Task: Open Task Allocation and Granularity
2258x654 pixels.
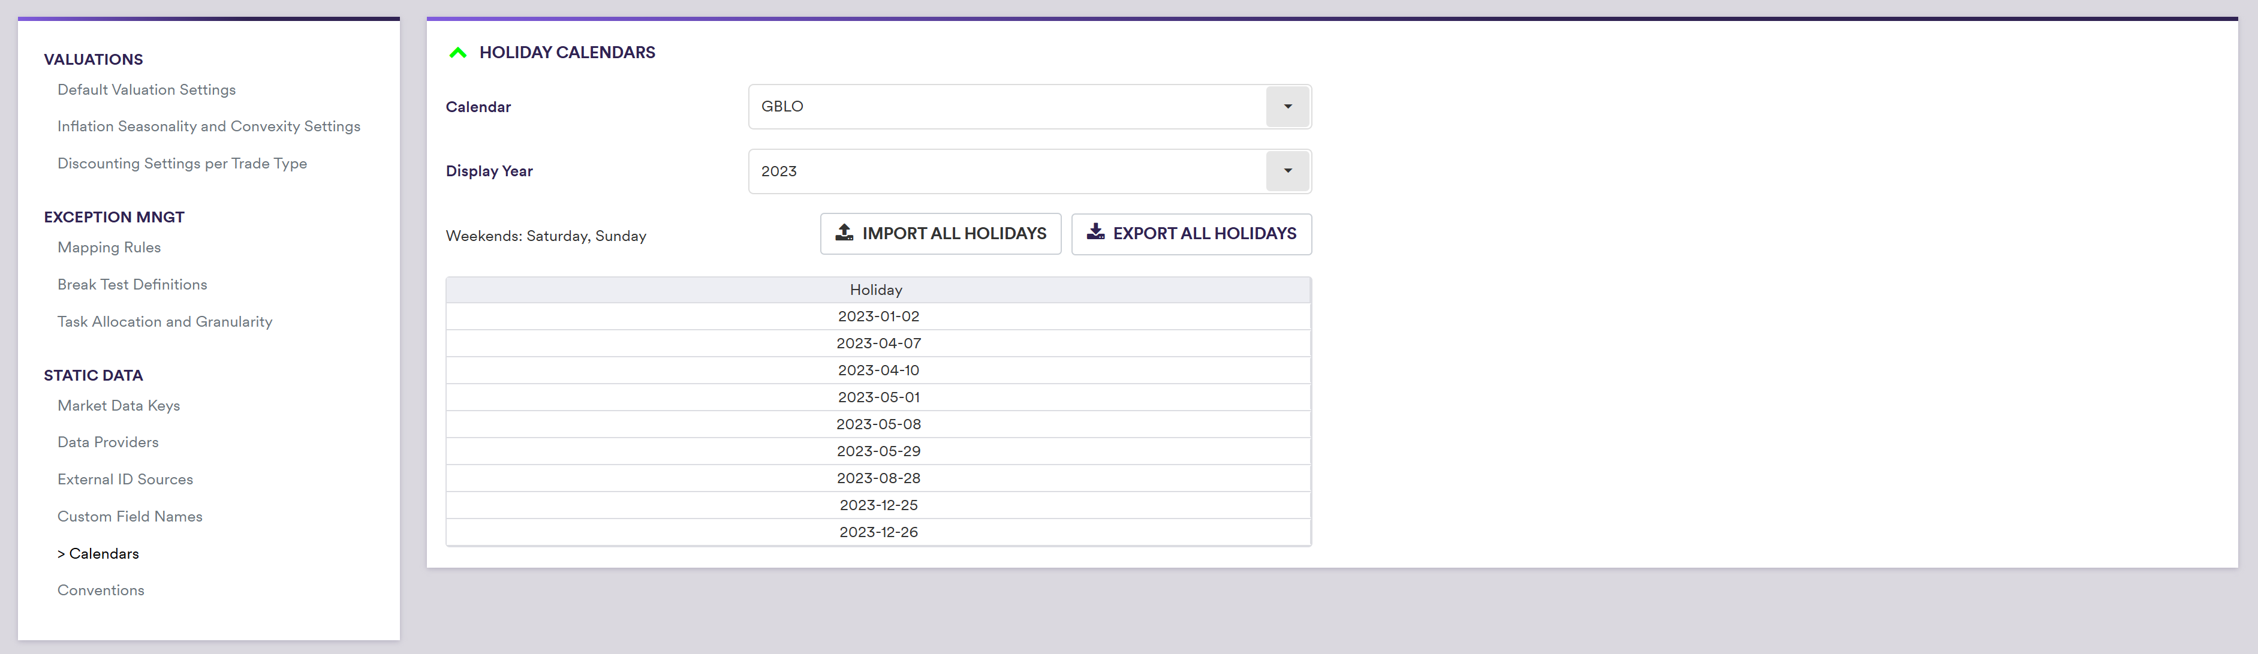Action: click(165, 322)
